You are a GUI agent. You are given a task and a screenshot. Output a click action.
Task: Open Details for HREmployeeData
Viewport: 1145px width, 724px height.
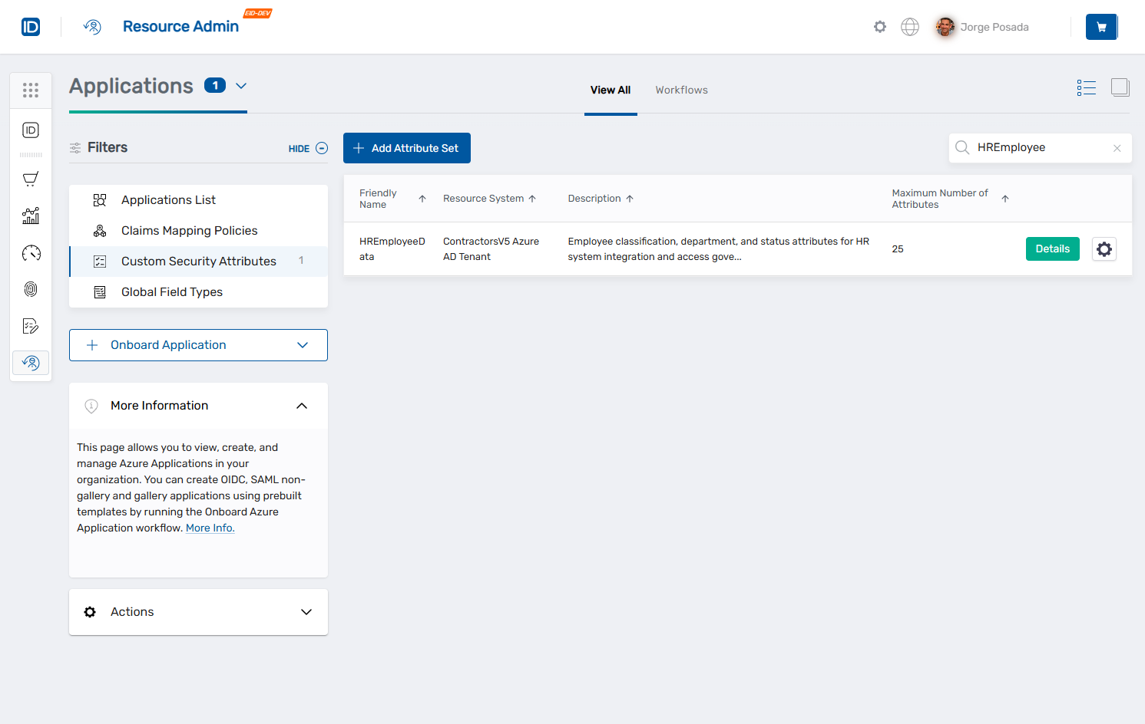1052,248
